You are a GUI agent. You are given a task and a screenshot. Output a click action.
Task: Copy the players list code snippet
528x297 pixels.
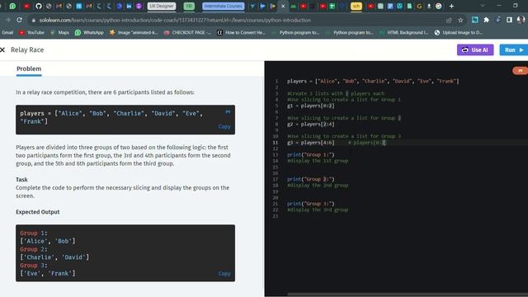tap(224, 126)
